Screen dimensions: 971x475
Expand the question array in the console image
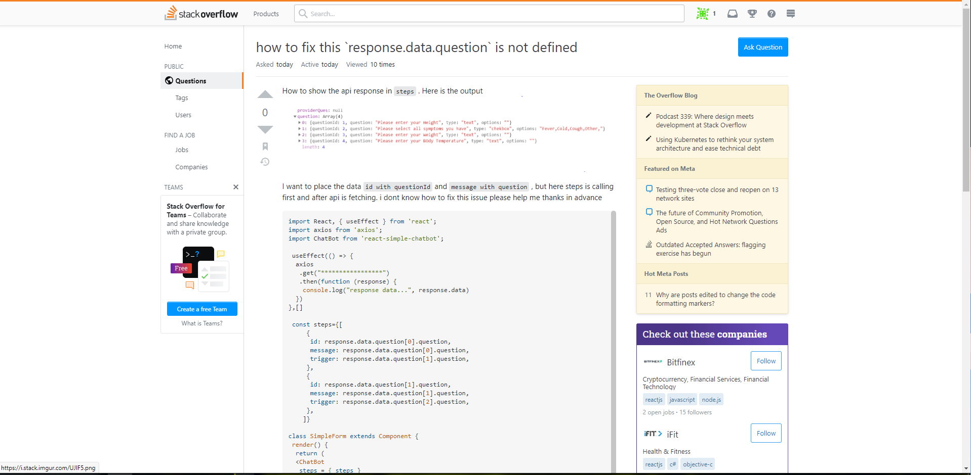(295, 117)
